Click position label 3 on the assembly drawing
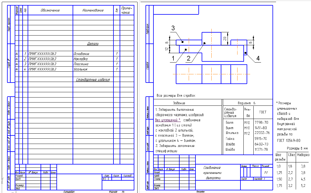 tap(173, 28)
